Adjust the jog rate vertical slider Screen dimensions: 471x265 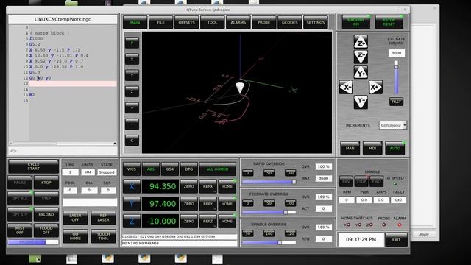(397, 77)
